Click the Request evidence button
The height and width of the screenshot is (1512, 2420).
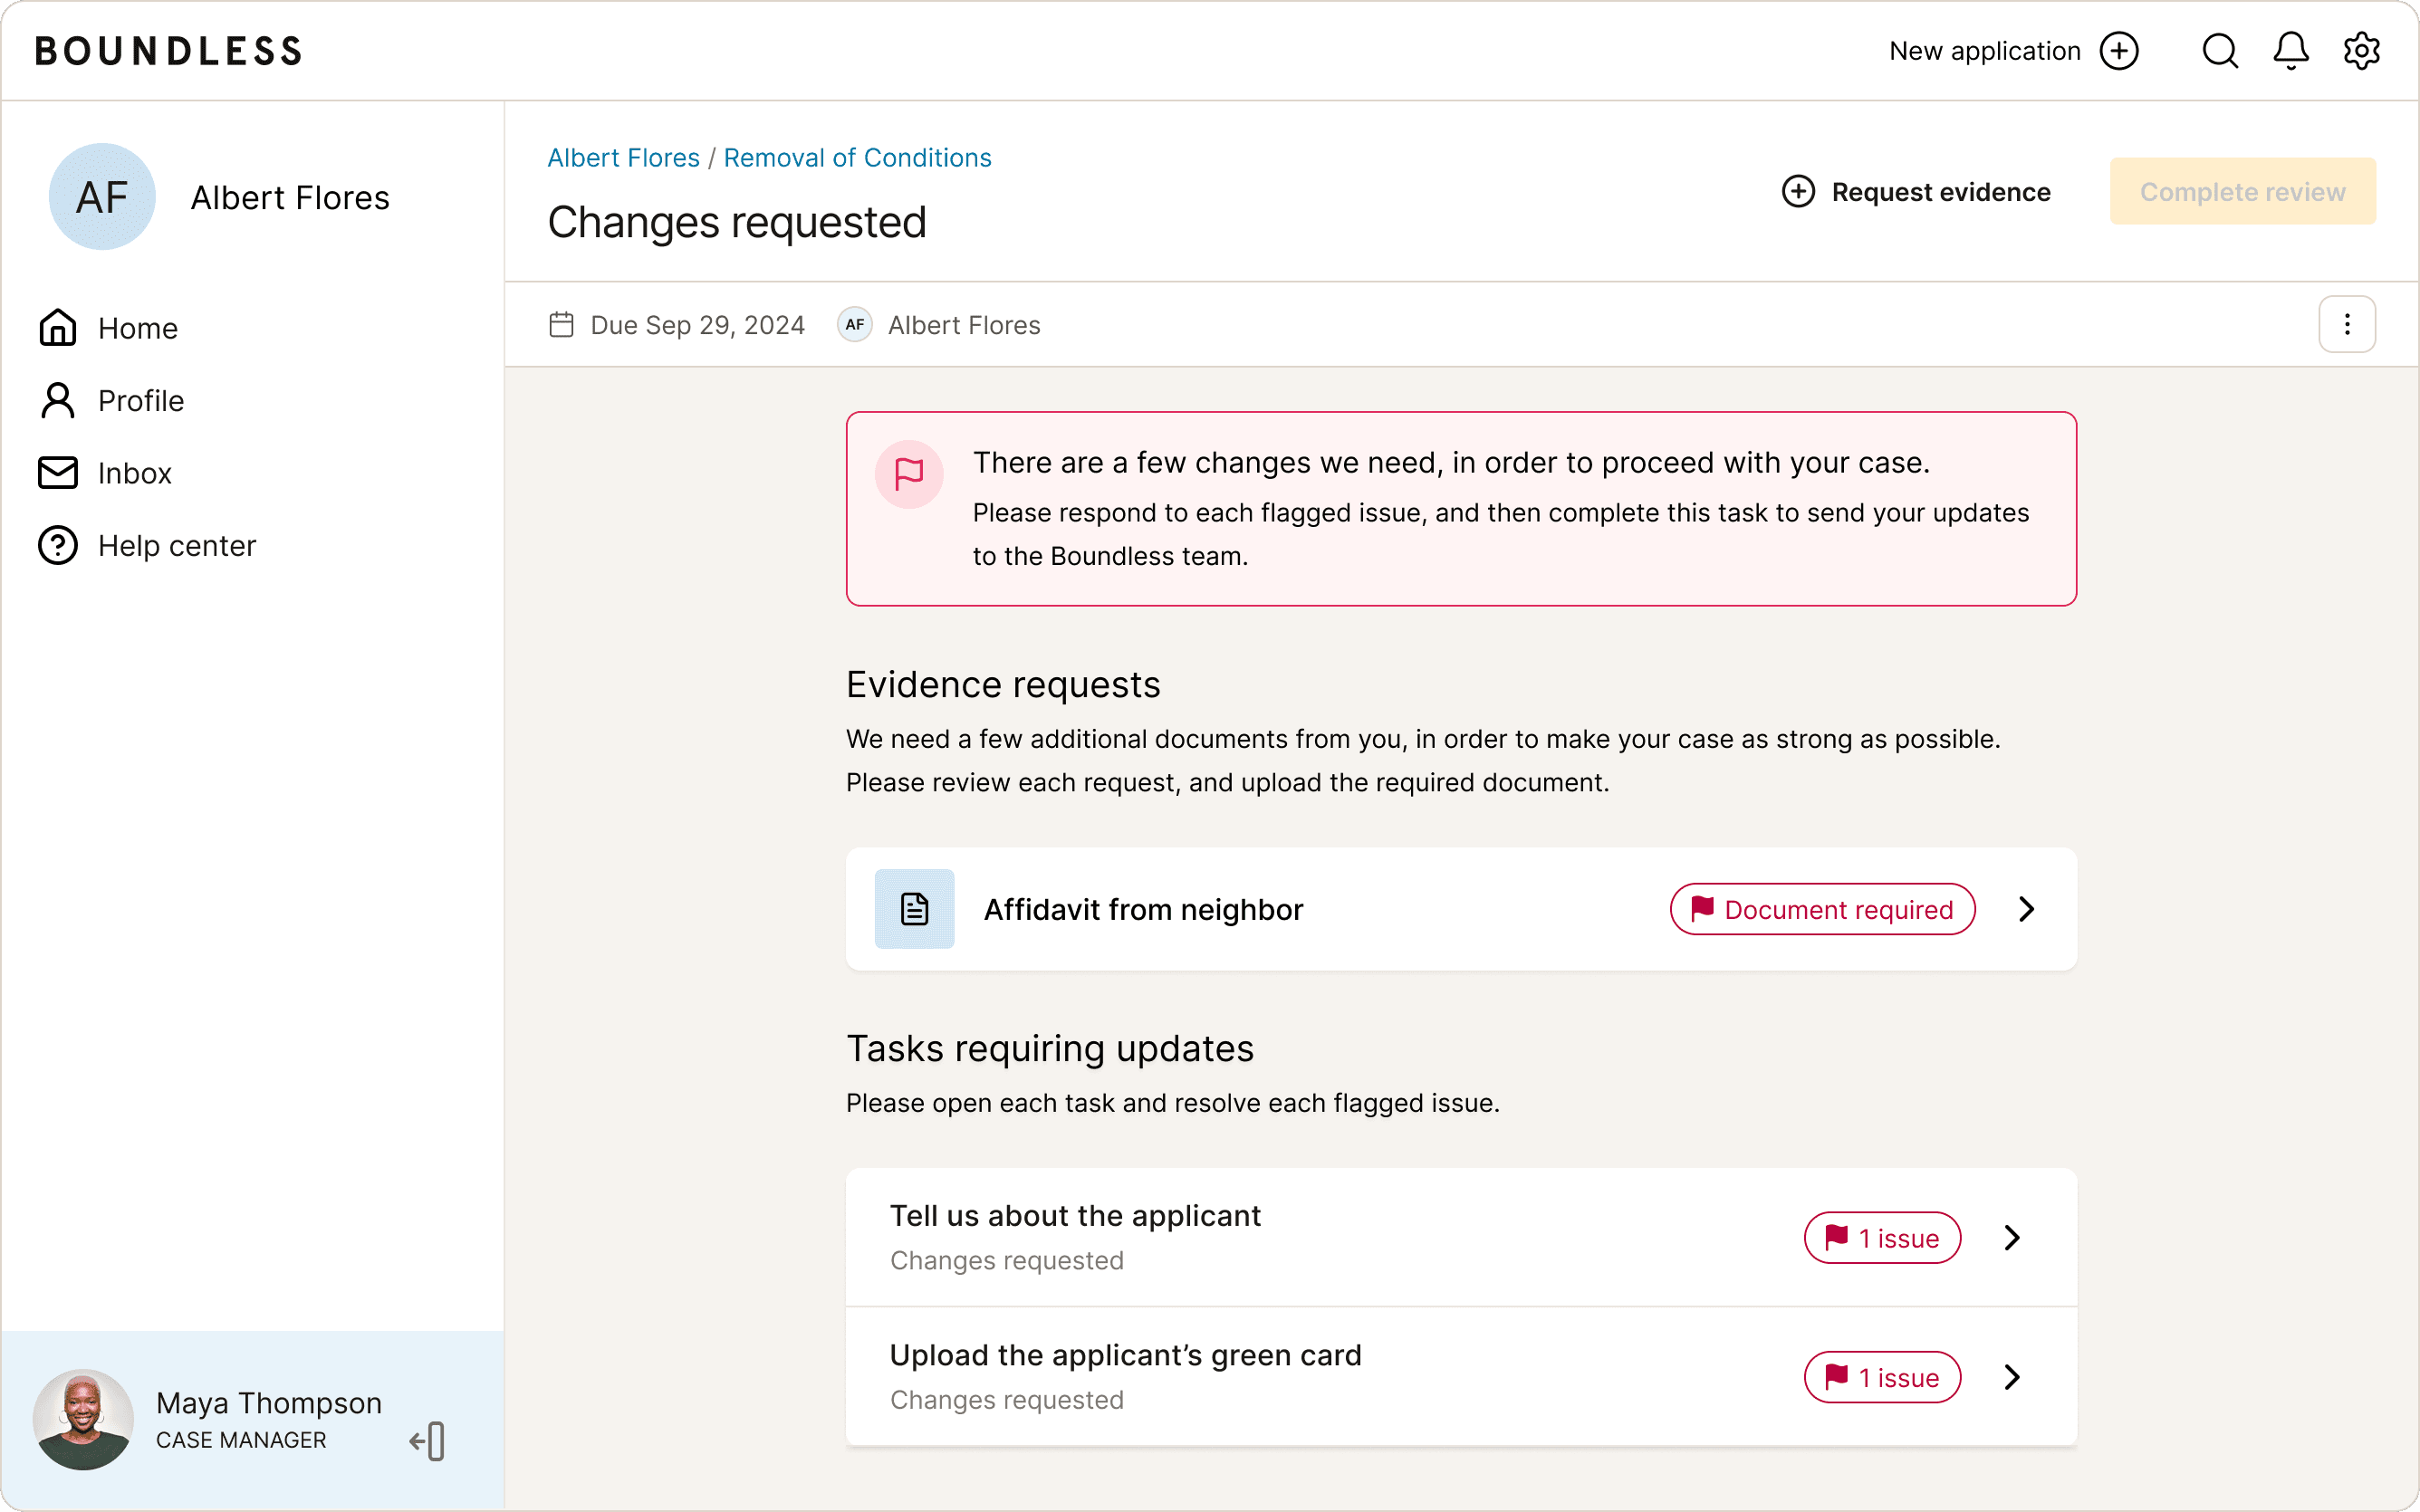click(1916, 192)
